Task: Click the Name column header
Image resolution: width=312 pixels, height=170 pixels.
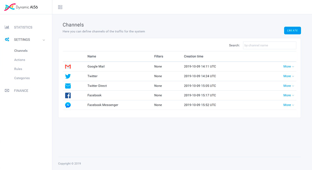Action: pyautogui.click(x=92, y=57)
